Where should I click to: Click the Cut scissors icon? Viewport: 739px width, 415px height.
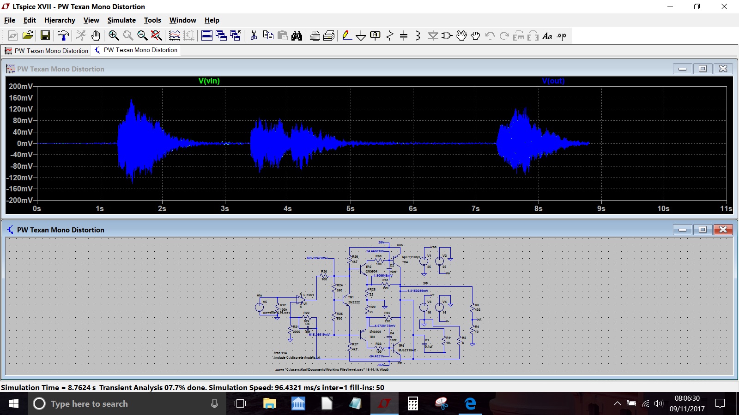[x=254, y=36]
